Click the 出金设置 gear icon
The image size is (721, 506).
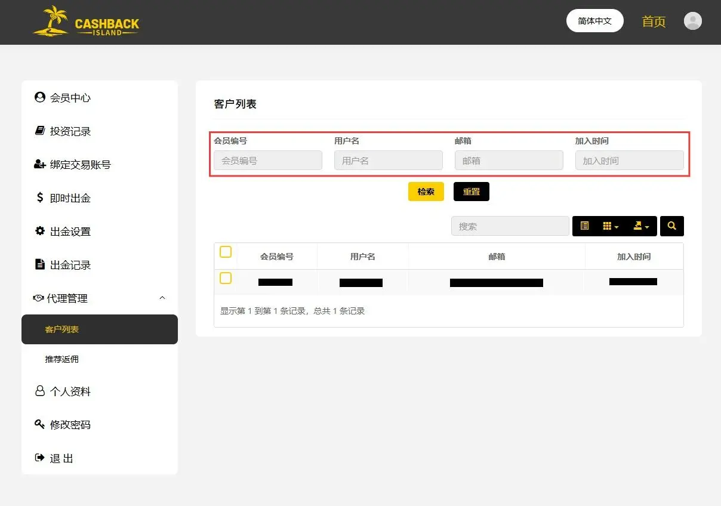(x=40, y=231)
